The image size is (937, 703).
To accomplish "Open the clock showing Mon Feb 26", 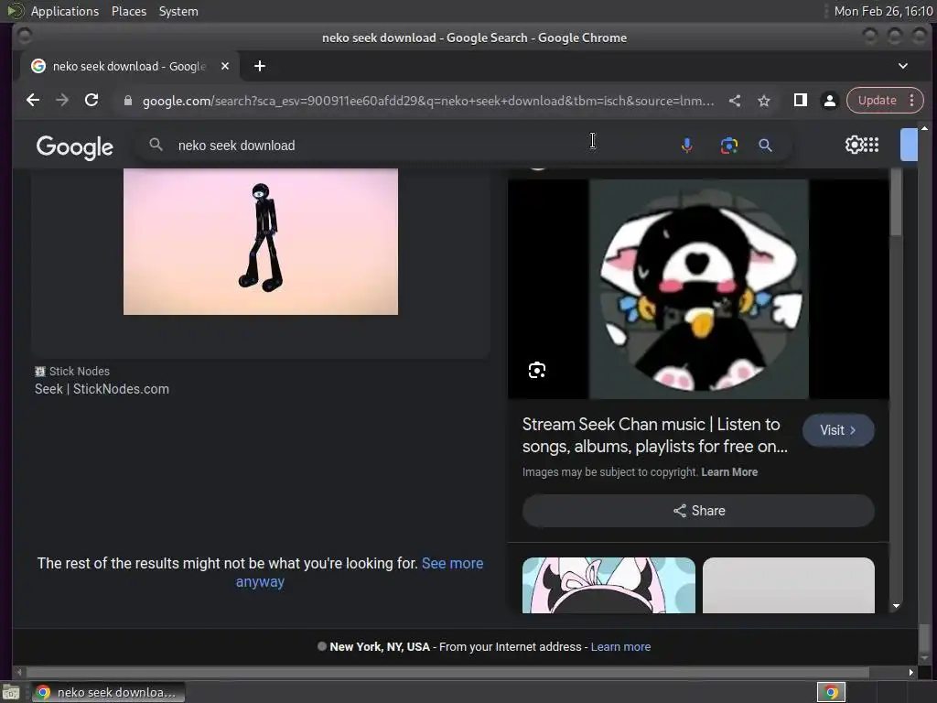I will [x=883, y=11].
